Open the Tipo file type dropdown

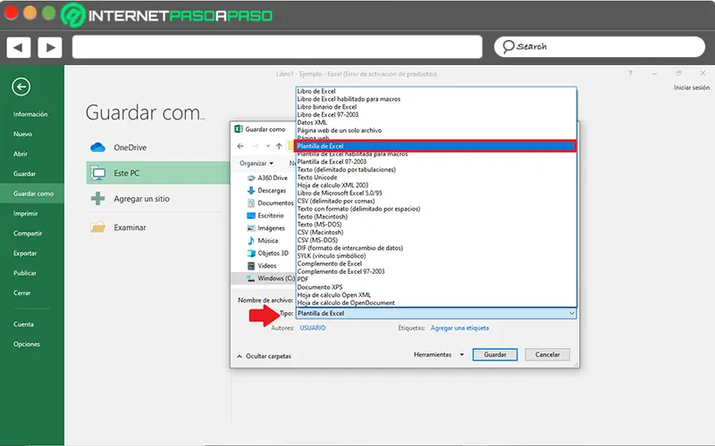coord(436,313)
